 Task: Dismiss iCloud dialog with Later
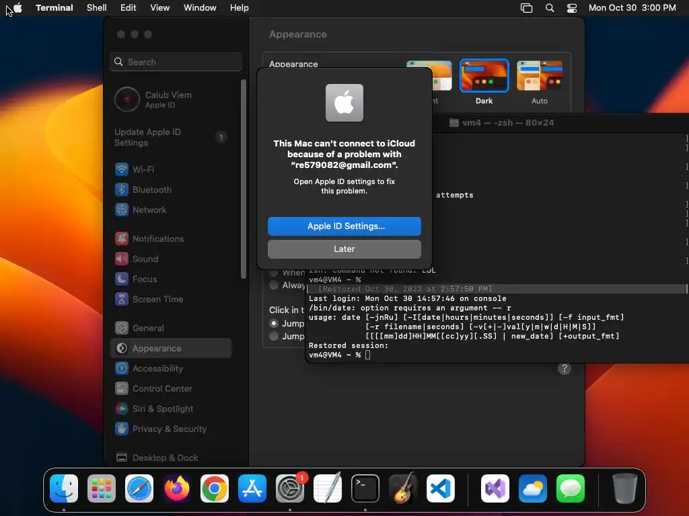[344, 249]
